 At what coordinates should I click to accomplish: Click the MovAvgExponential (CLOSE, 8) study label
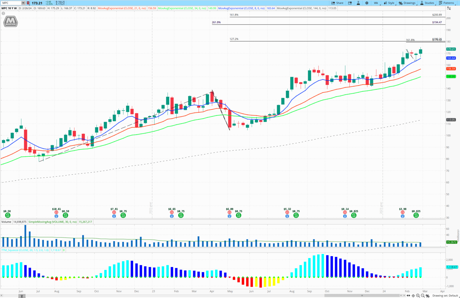[241, 8]
